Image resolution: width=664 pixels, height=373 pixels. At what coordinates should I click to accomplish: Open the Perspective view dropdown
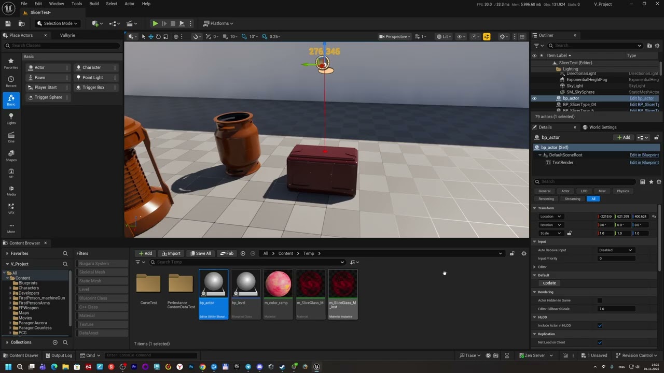pyautogui.click(x=395, y=36)
